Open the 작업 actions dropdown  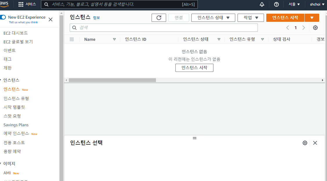[x=251, y=18]
